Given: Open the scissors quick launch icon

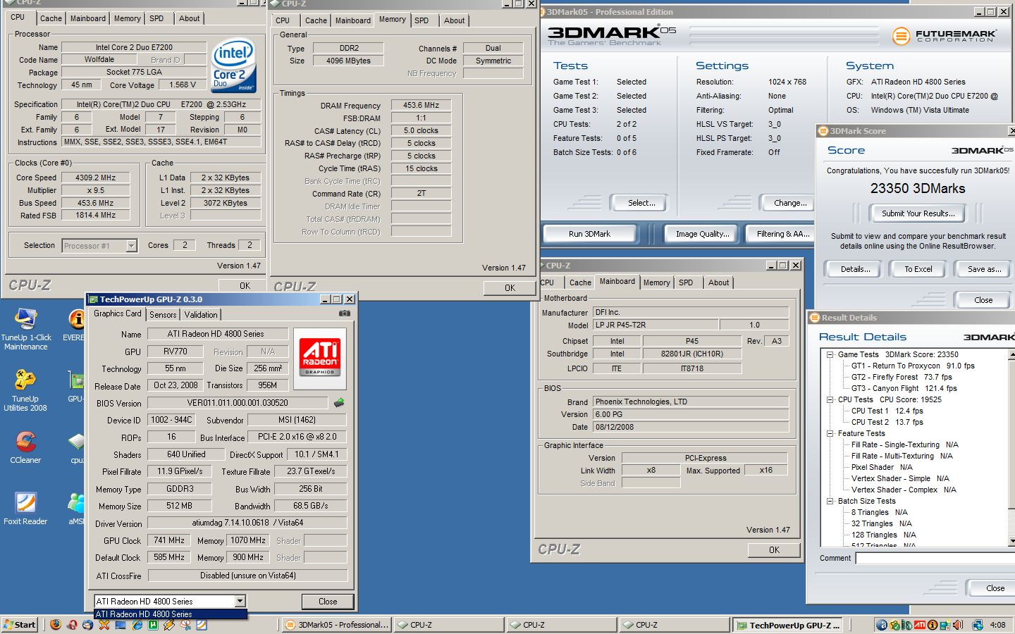Looking at the screenshot, I should (x=185, y=625).
